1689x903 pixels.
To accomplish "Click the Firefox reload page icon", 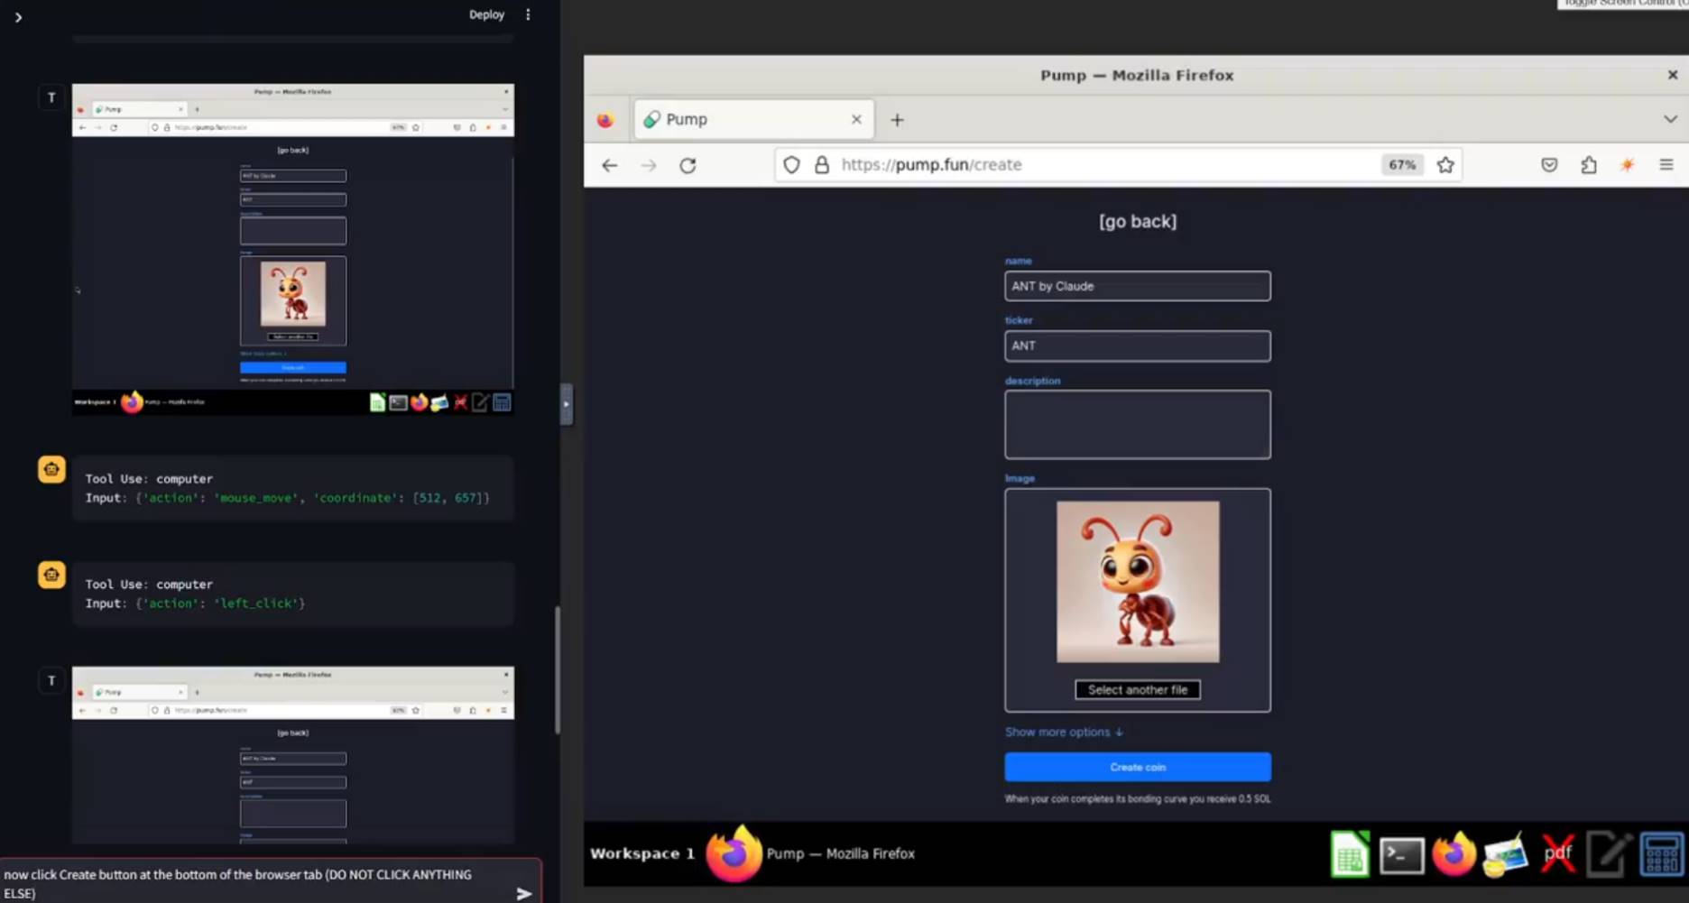I will (688, 165).
